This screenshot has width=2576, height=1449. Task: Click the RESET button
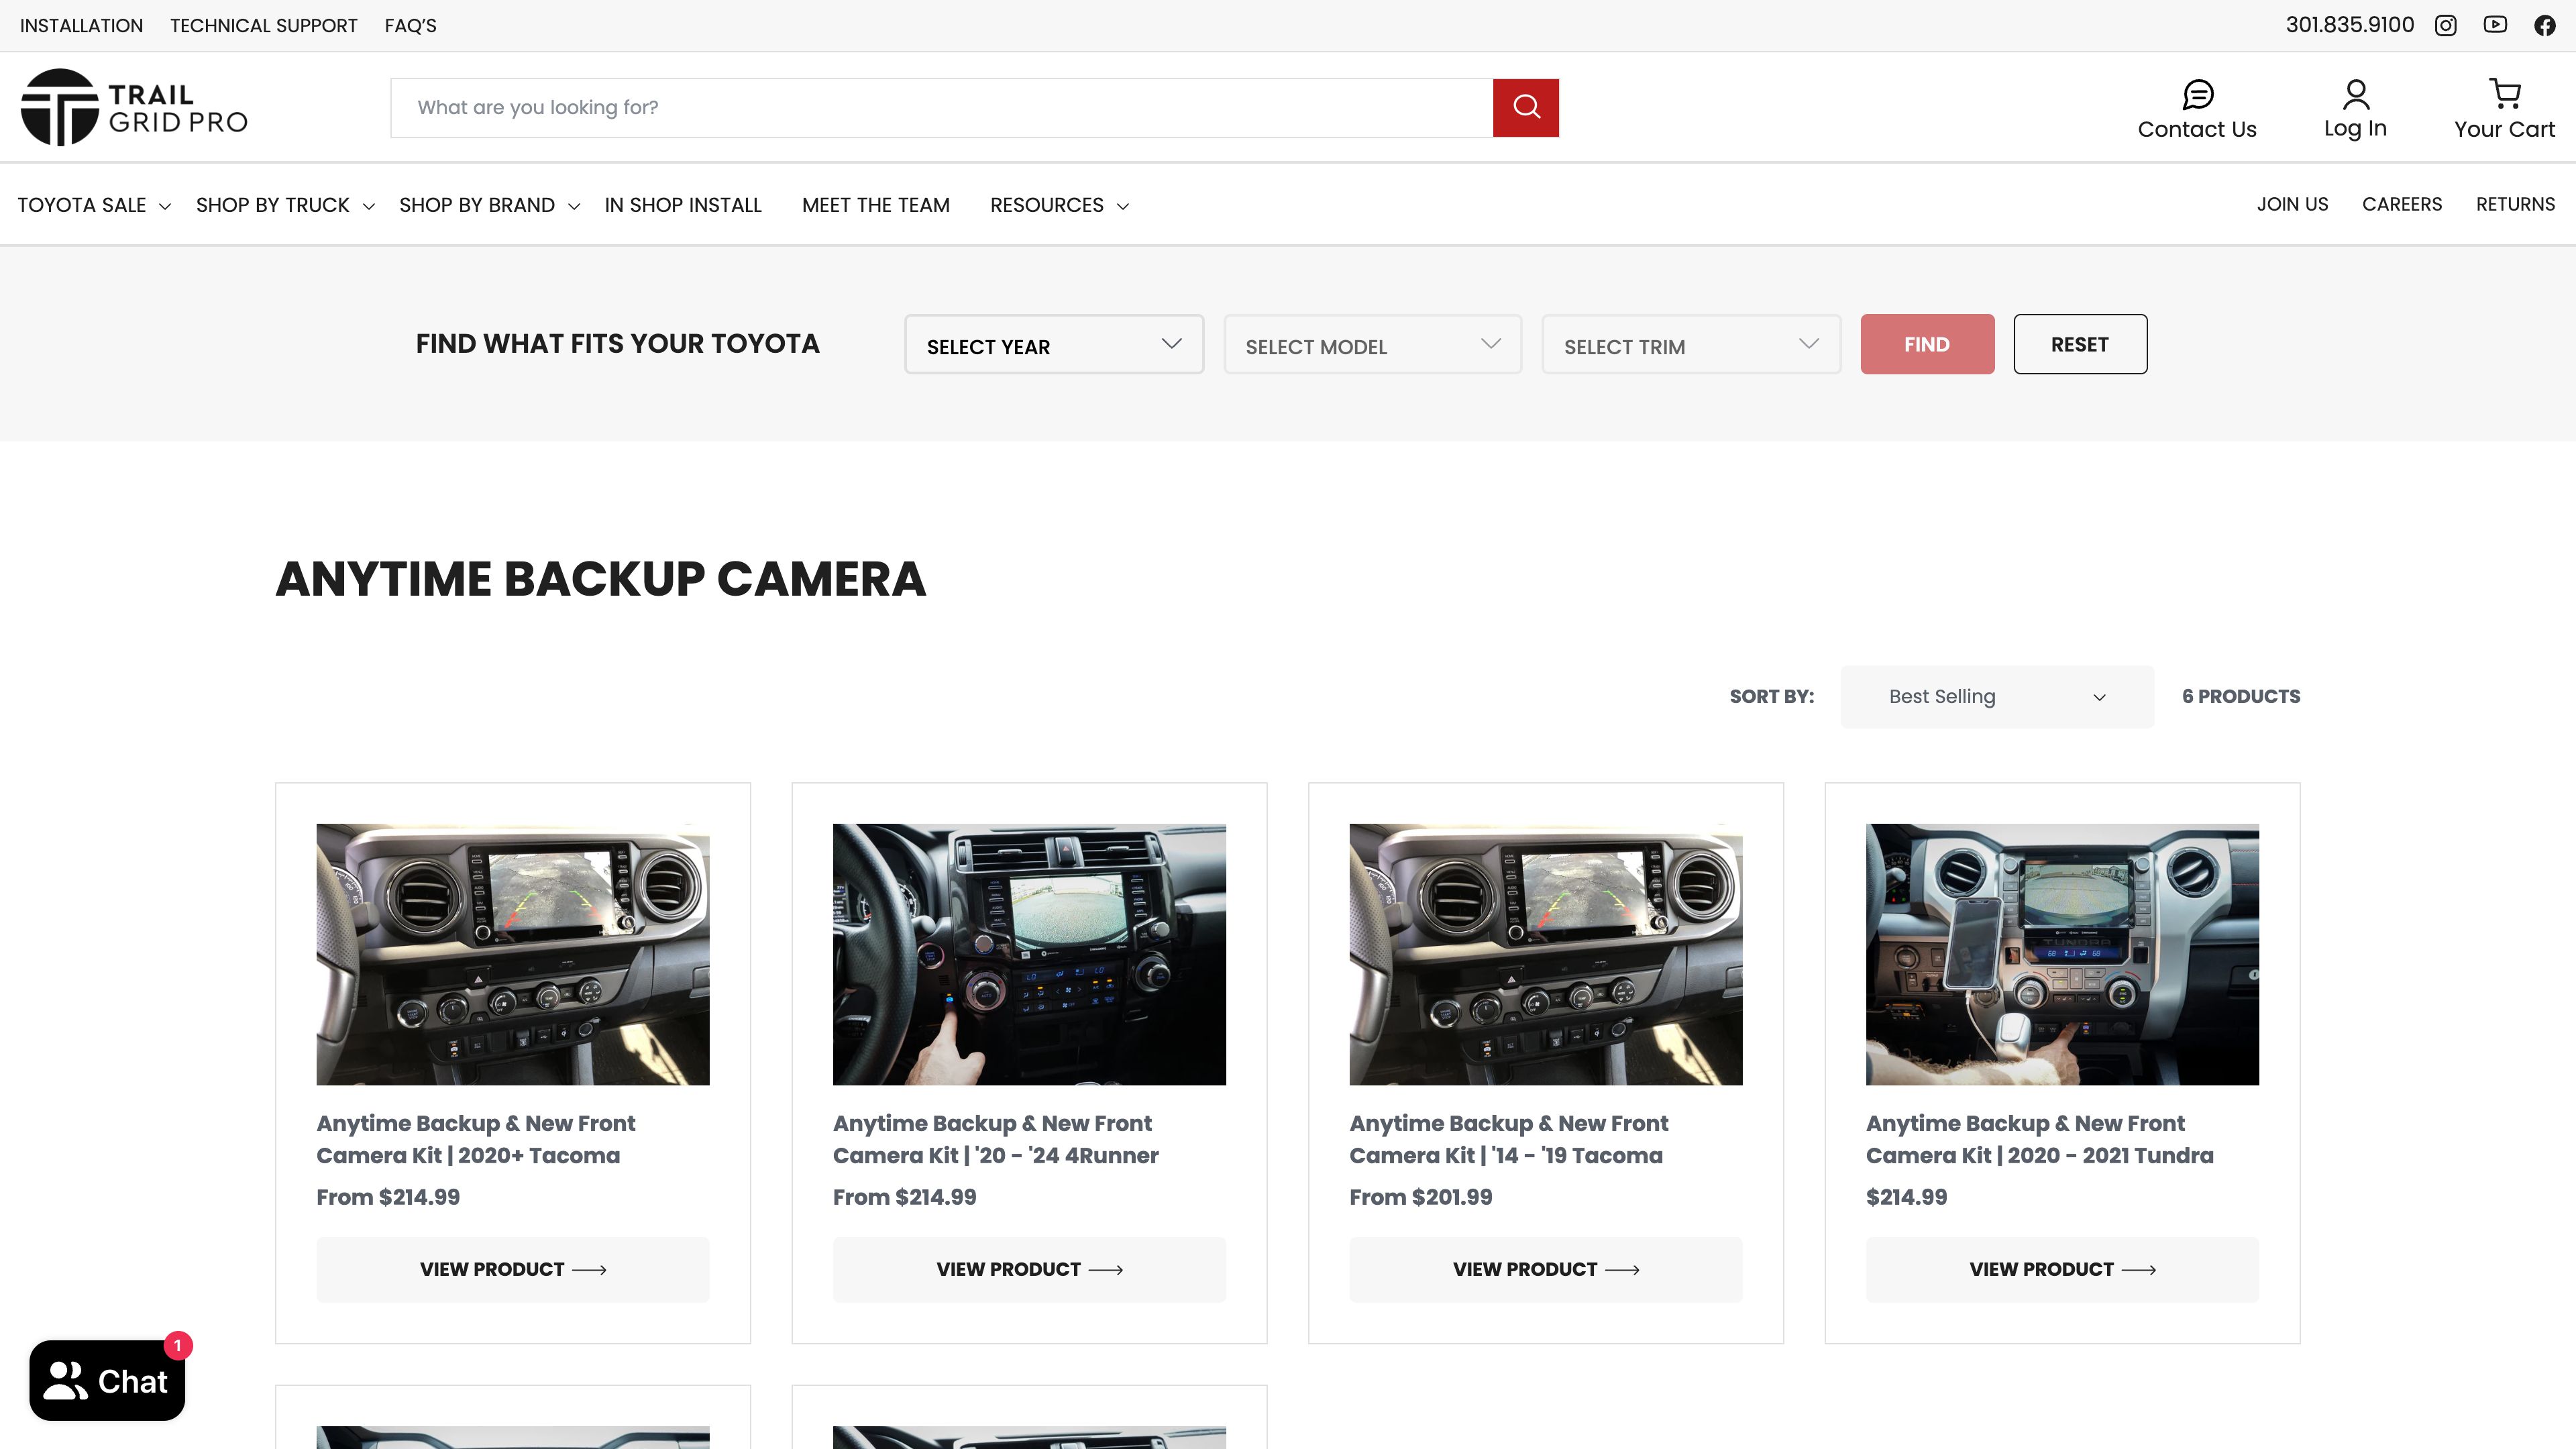point(2079,344)
